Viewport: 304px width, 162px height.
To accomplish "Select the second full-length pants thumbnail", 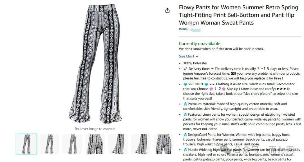I will [x=49, y=144].
